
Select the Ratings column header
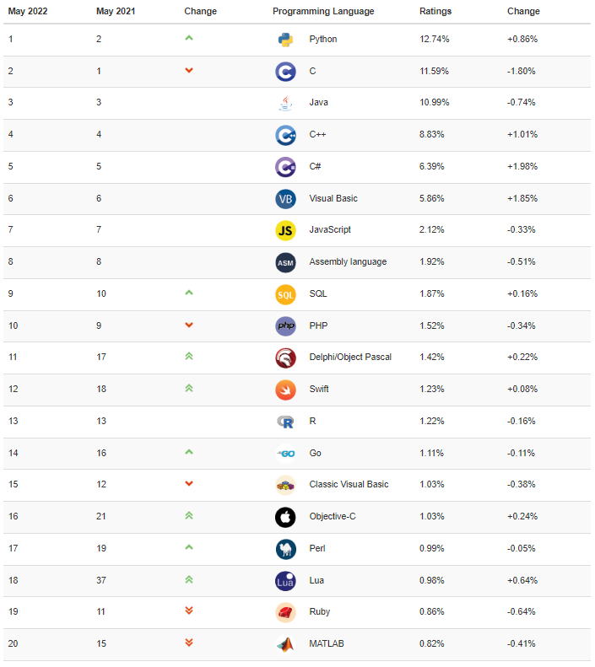(435, 12)
